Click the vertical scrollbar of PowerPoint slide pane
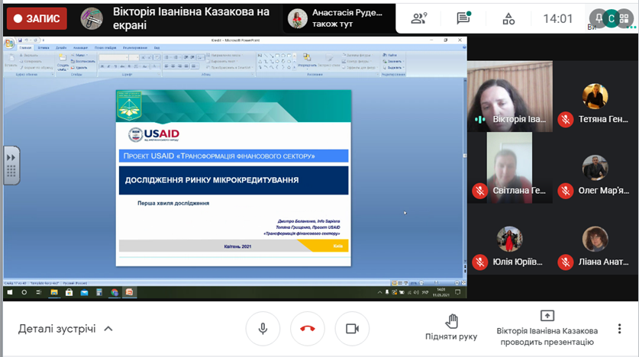Screen dimensions: 639x357 tap(465, 171)
